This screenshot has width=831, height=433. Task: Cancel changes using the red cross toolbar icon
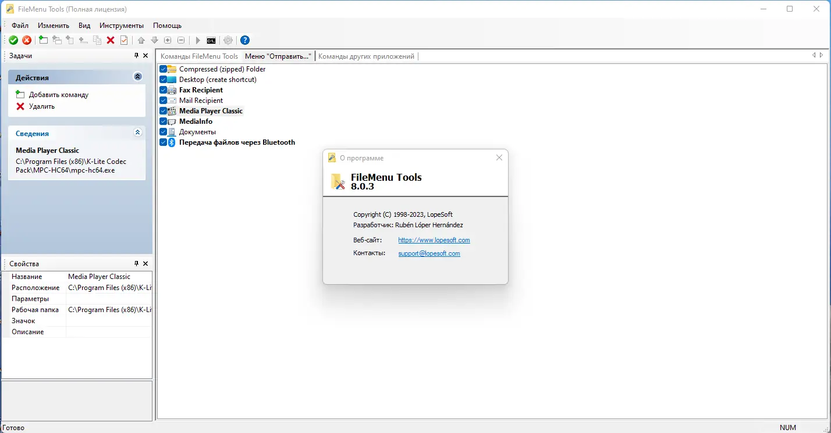(x=26, y=40)
